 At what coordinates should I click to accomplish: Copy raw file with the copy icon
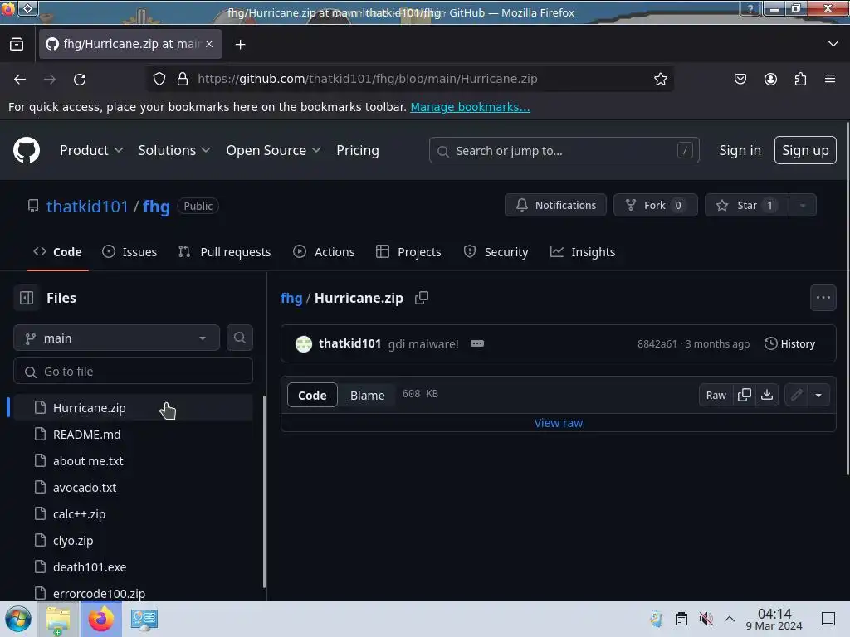click(x=745, y=395)
